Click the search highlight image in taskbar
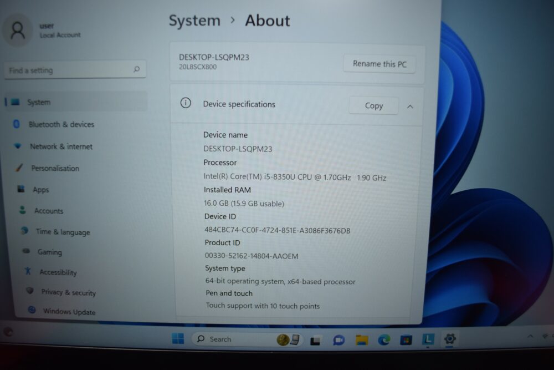 pyautogui.click(x=288, y=339)
